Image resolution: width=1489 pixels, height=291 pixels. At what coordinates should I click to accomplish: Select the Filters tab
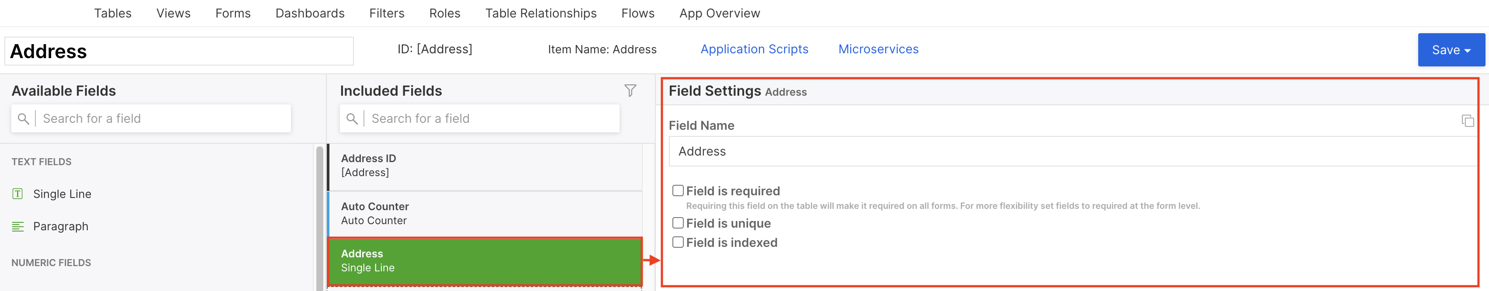point(387,13)
